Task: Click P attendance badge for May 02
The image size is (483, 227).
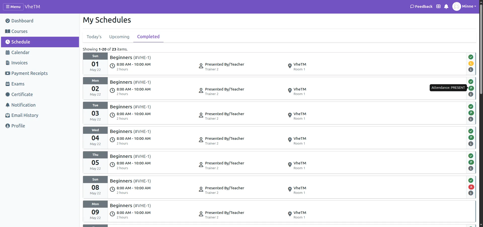Action: tap(471, 88)
